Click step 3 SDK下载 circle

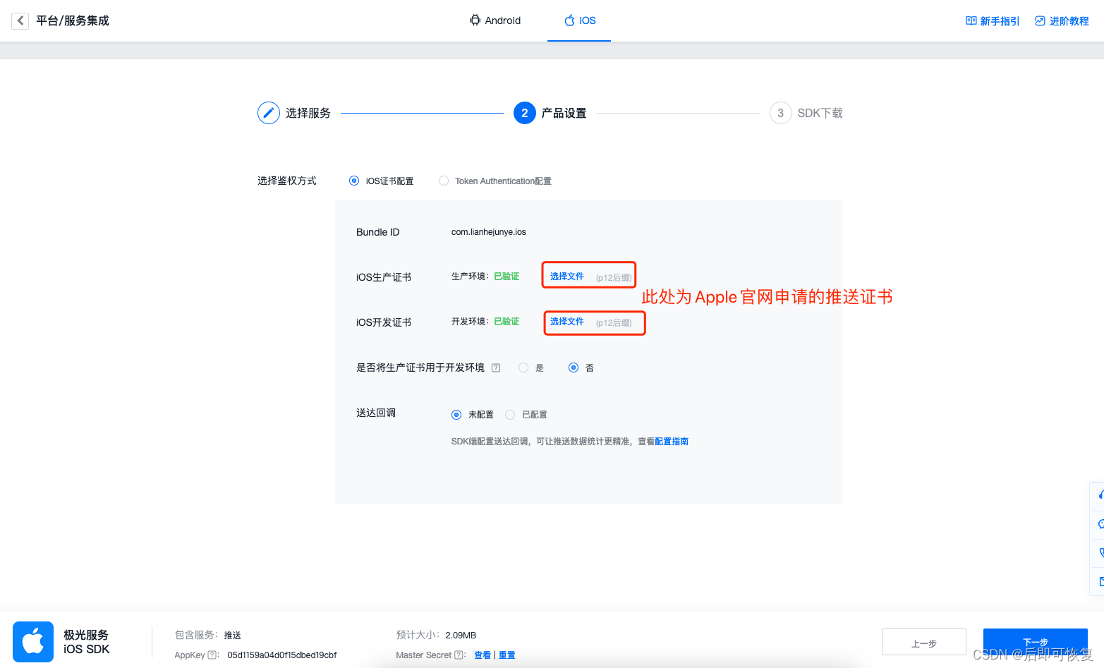click(x=780, y=113)
